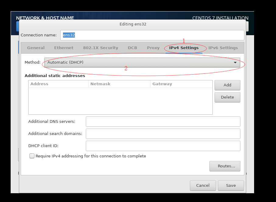Enable Require IPv4 addressing checkbox
Screen dimensions: 276x202
coord(32,156)
